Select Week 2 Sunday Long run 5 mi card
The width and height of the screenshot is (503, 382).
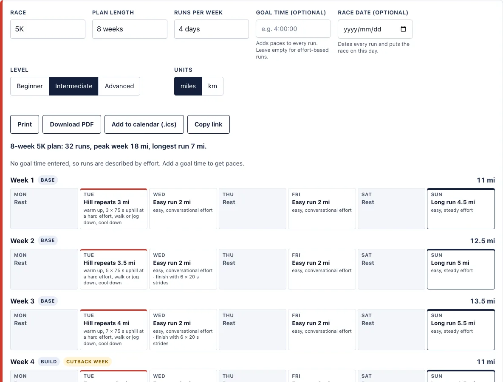(461, 269)
